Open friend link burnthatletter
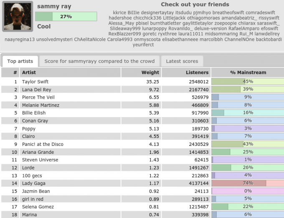Screen dimensions: 284x218 tap(165, 23)
